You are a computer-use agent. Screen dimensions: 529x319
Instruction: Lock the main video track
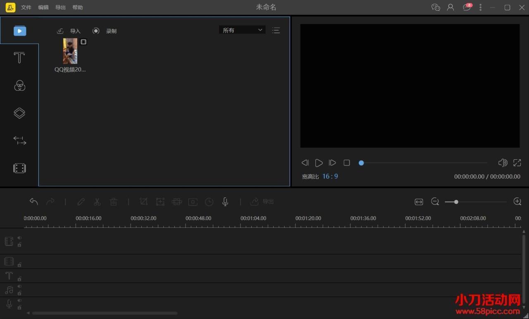point(19,245)
